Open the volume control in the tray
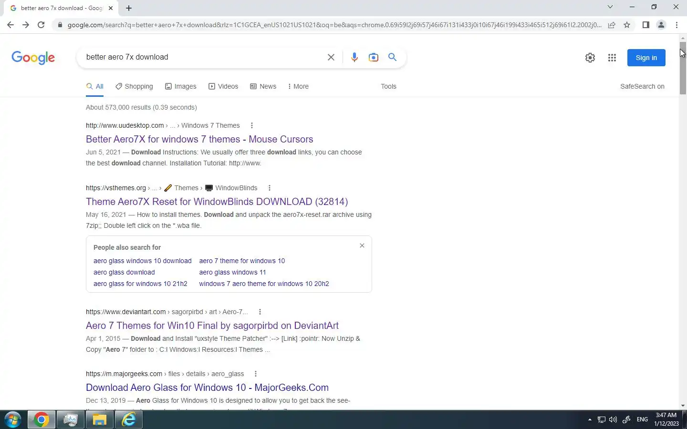 tap(613, 420)
